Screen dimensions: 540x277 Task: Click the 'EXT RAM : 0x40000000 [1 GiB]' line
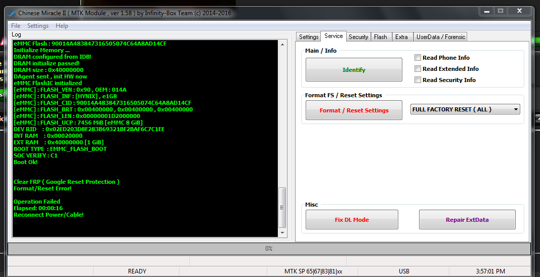tap(59, 142)
